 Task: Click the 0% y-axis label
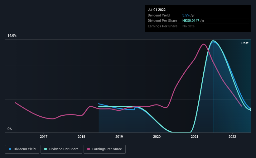(10, 129)
